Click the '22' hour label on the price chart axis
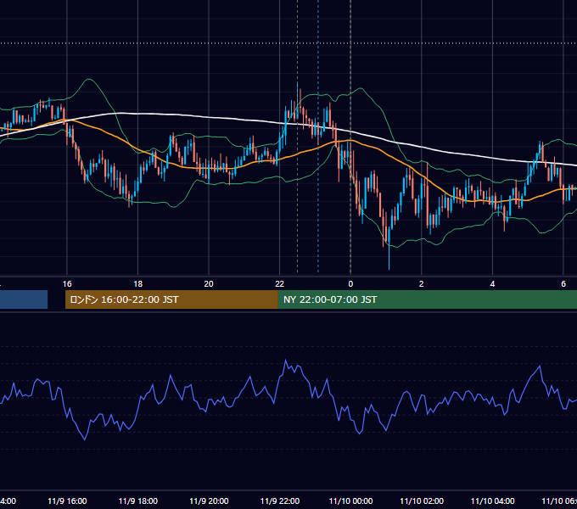 280,284
